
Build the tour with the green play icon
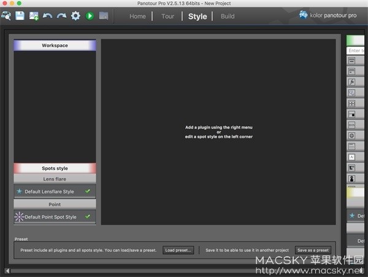tap(90, 16)
